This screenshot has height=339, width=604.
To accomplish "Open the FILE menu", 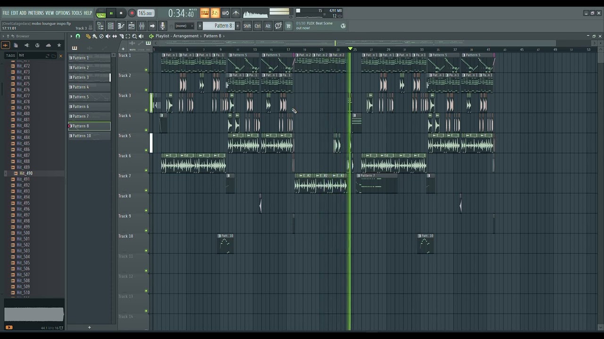I will [6, 13].
